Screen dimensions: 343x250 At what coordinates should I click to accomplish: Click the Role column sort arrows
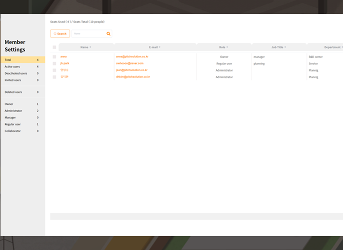(227, 47)
